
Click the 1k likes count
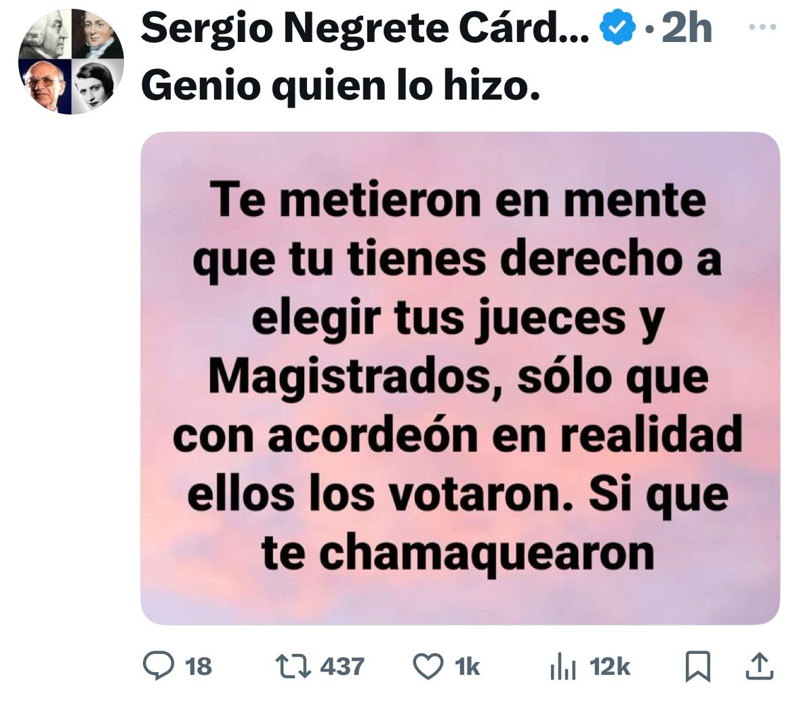click(468, 666)
